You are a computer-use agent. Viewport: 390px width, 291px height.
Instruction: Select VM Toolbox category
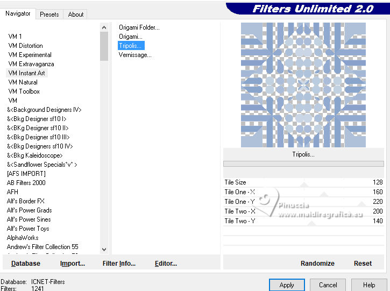(24, 91)
